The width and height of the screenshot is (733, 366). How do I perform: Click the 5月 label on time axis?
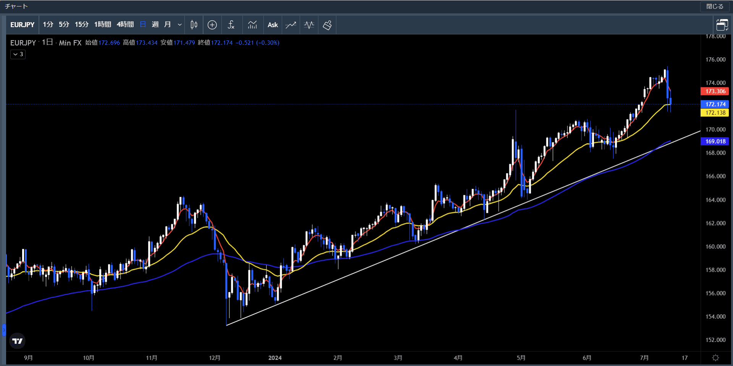tap(521, 358)
